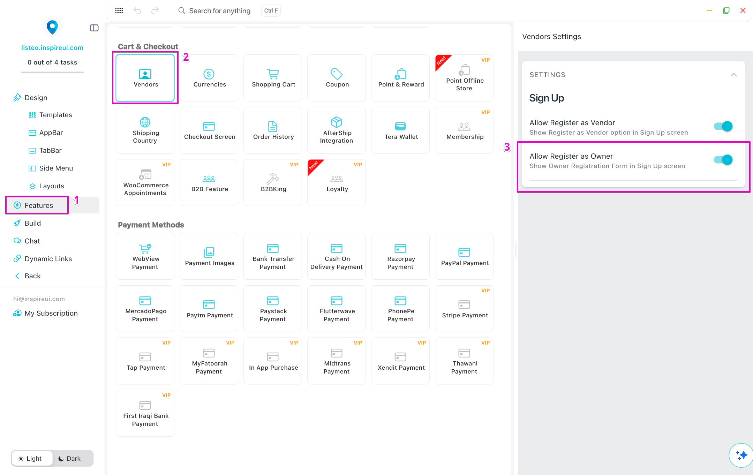Open the Build menu item
753x475 pixels.
(32, 223)
